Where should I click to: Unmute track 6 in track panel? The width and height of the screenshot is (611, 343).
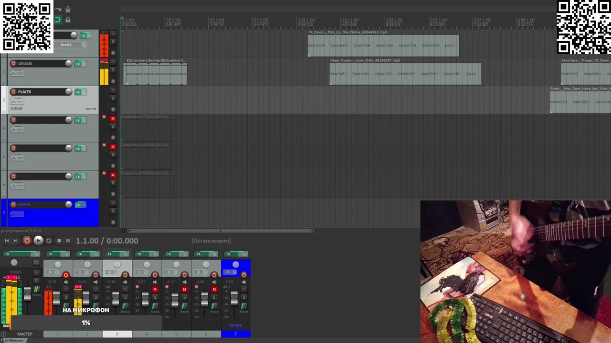(113, 175)
